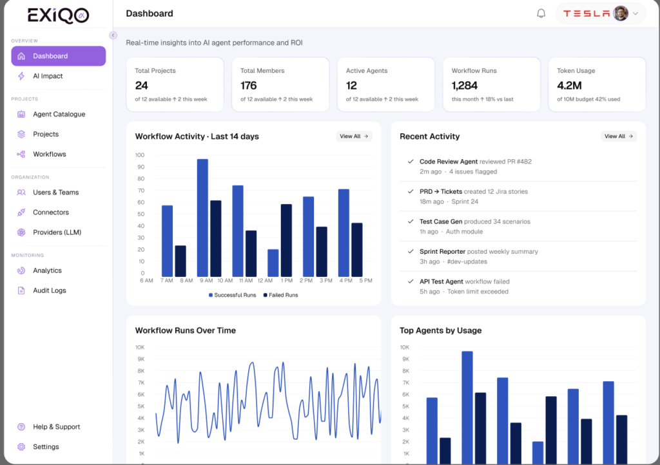This screenshot has width=660, height=465.
Task: Open the Analytics menu item
Action: click(47, 270)
